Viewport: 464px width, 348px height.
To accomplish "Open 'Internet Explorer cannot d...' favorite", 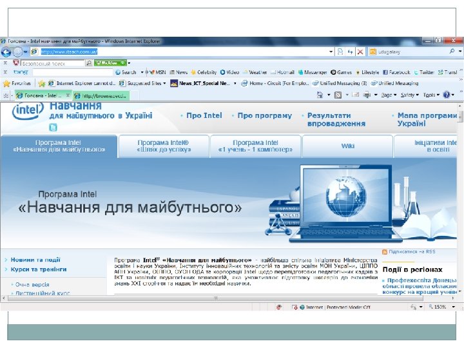I will click(x=82, y=83).
